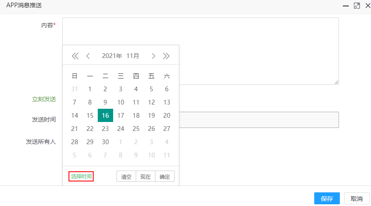Screen dimensions: 371x206
Task: Click 选择时间 to pick a time
Action: tap(81, 177)
